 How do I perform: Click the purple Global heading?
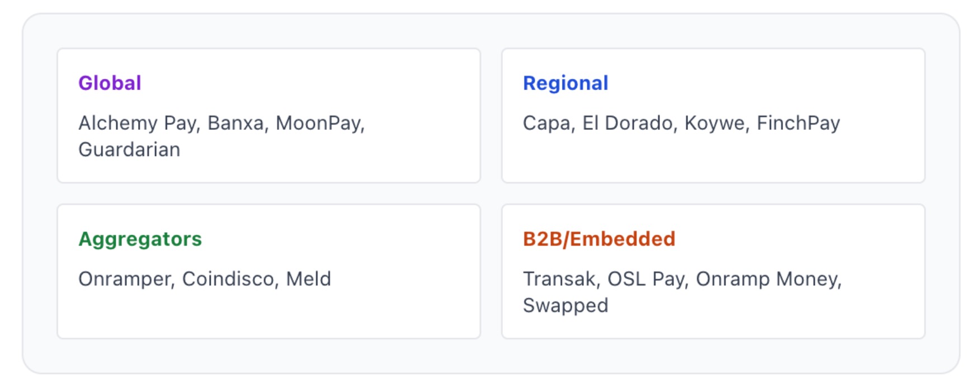tap(110, 83)
